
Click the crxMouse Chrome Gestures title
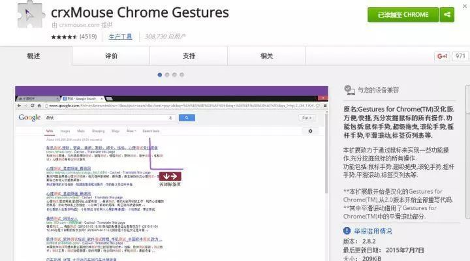140,12
